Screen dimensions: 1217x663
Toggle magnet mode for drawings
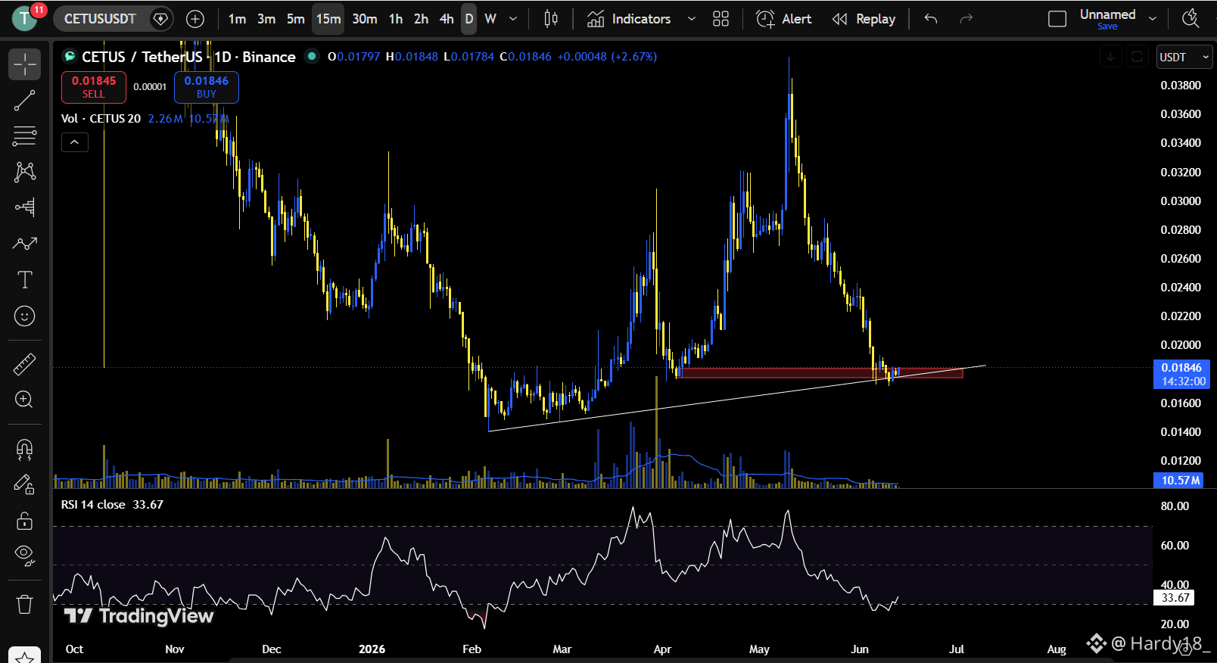point(24,450)
